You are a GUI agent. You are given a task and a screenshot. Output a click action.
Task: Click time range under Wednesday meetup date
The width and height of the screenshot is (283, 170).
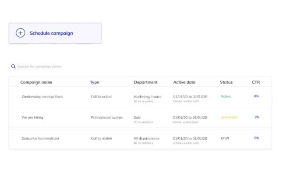pyautogui.click(x=186, y=101)
